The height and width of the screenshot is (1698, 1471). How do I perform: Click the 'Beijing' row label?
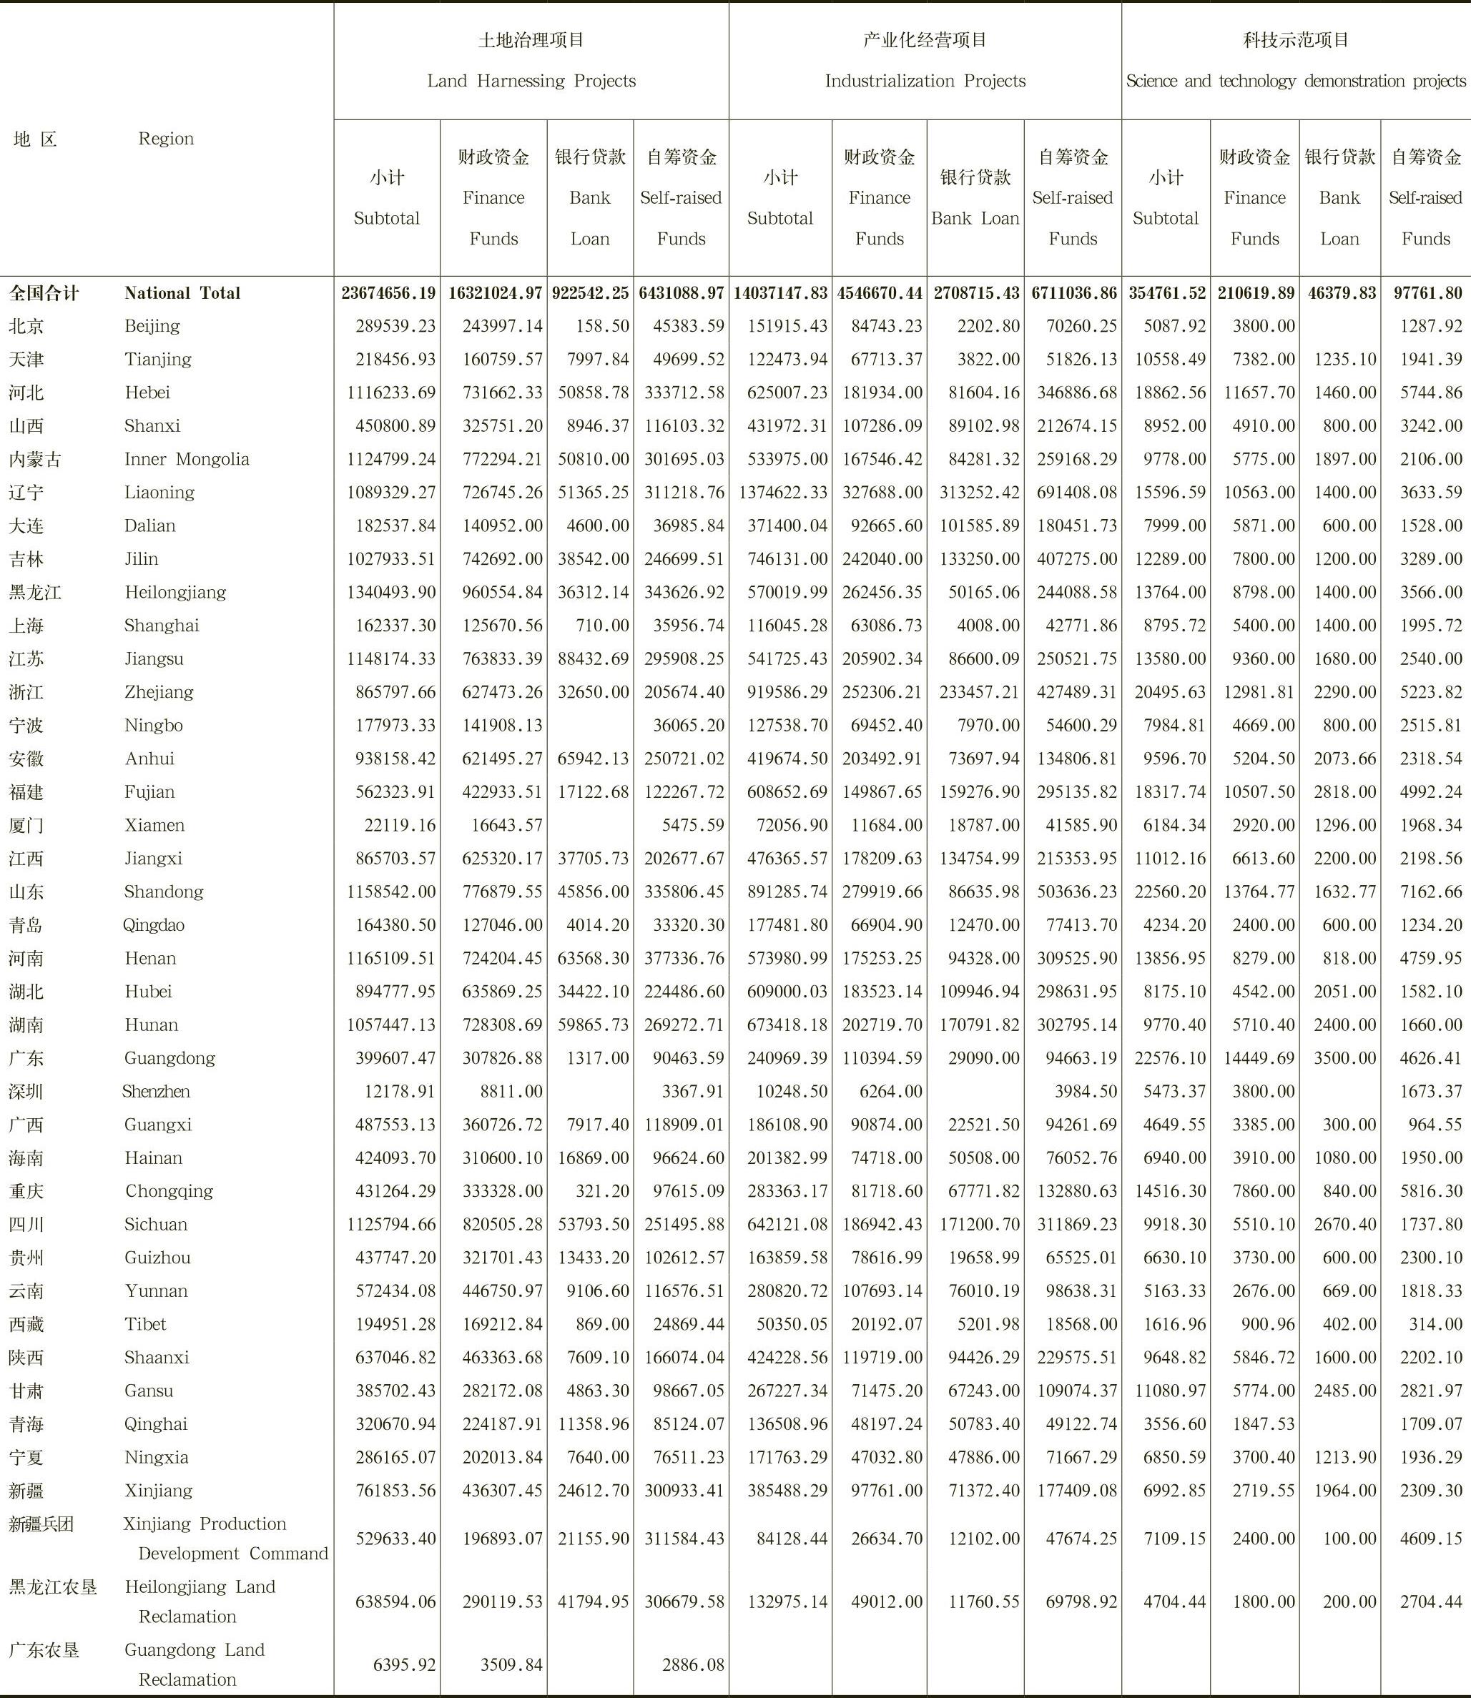[152, 326]
